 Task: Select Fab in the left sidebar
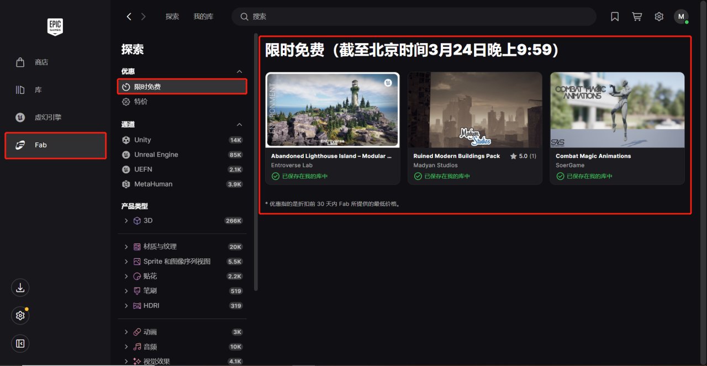click(x=55, y=145)
